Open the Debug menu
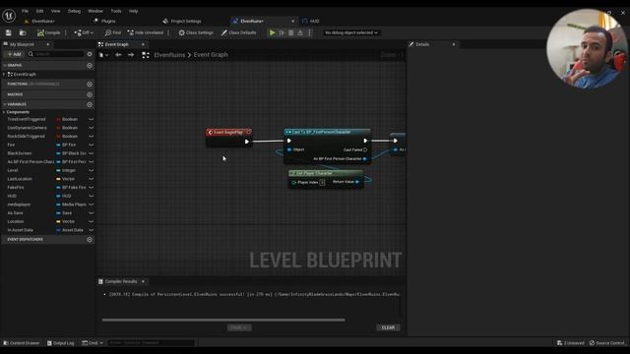The height and width of the screenshot is (354, 630). pyautogui.click(x=75, y=11)
